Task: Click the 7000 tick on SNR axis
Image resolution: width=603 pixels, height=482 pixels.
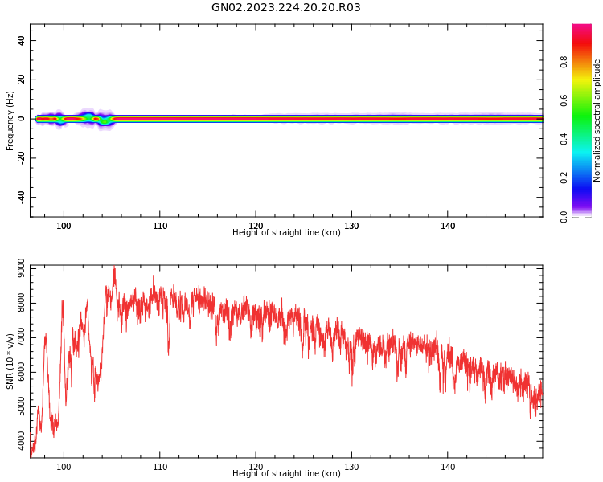Action: [21, 338]
